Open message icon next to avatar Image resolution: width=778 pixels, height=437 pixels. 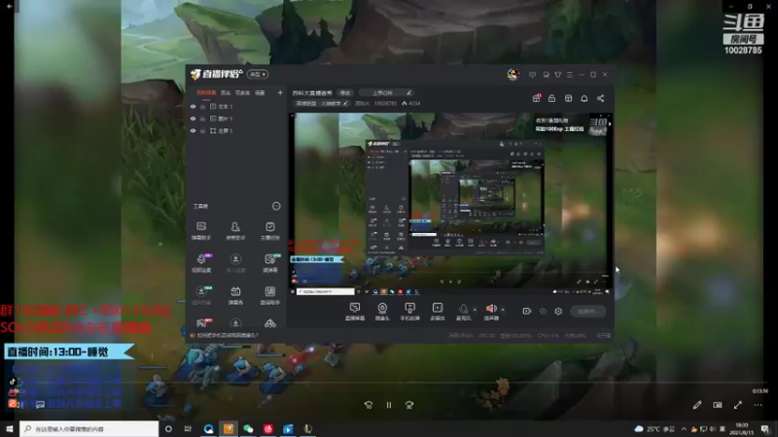pos(532,75)
